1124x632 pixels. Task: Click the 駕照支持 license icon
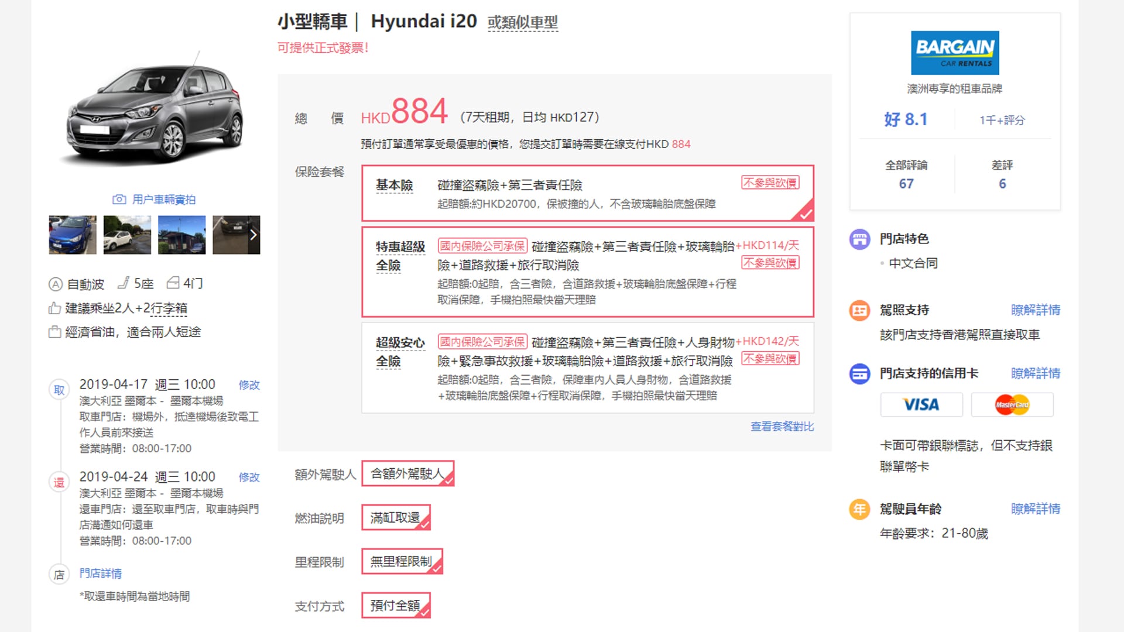(859, 310)
